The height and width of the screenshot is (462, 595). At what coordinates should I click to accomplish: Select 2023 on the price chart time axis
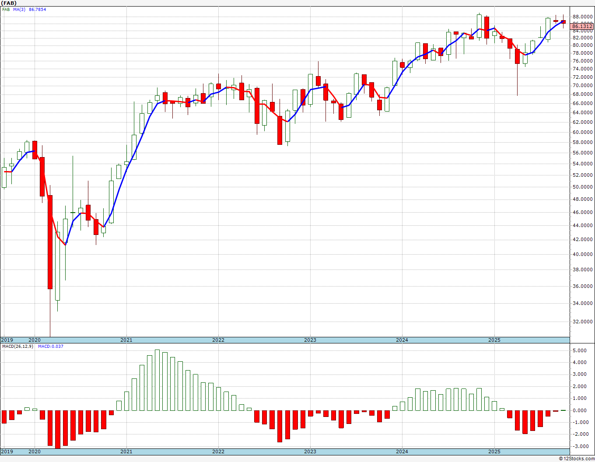310,340
